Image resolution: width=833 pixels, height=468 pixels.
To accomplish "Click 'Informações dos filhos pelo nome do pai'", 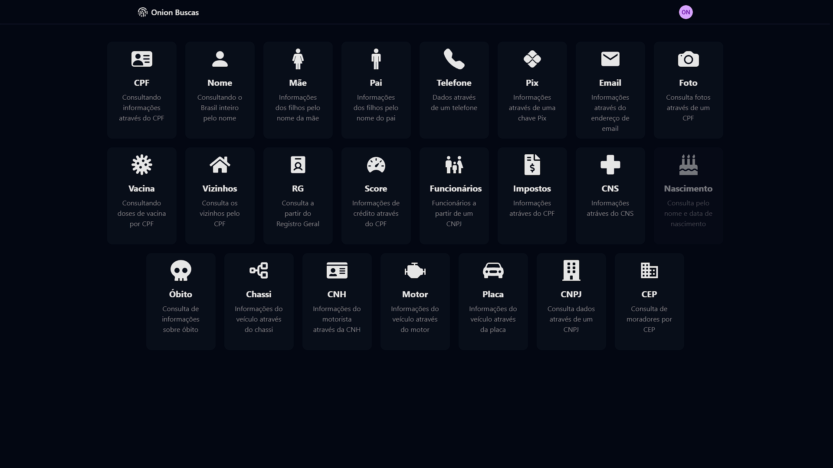I will (x=376, y=108).
